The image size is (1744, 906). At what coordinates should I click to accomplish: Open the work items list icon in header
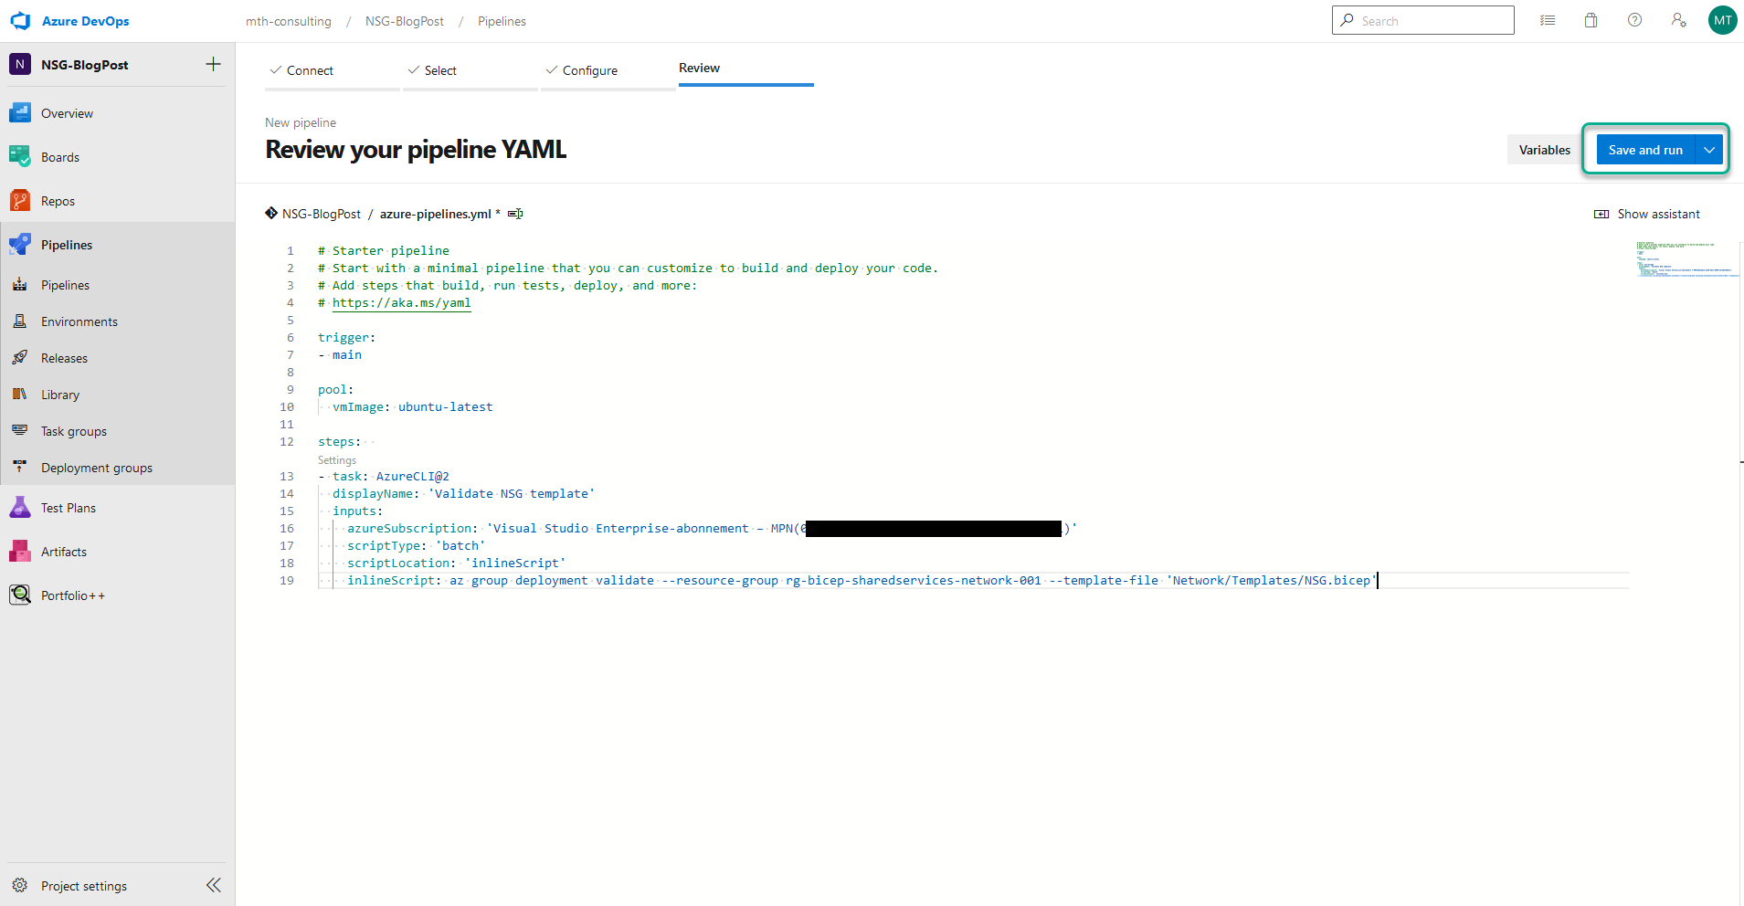click(1548, 20)
